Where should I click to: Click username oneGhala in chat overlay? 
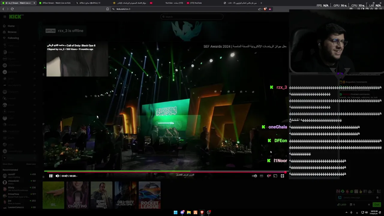[278, 127]
